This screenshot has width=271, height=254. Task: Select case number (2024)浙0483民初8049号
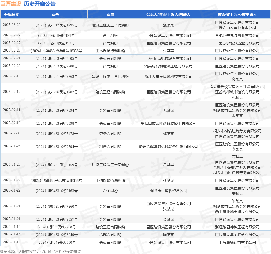[57, 235]
